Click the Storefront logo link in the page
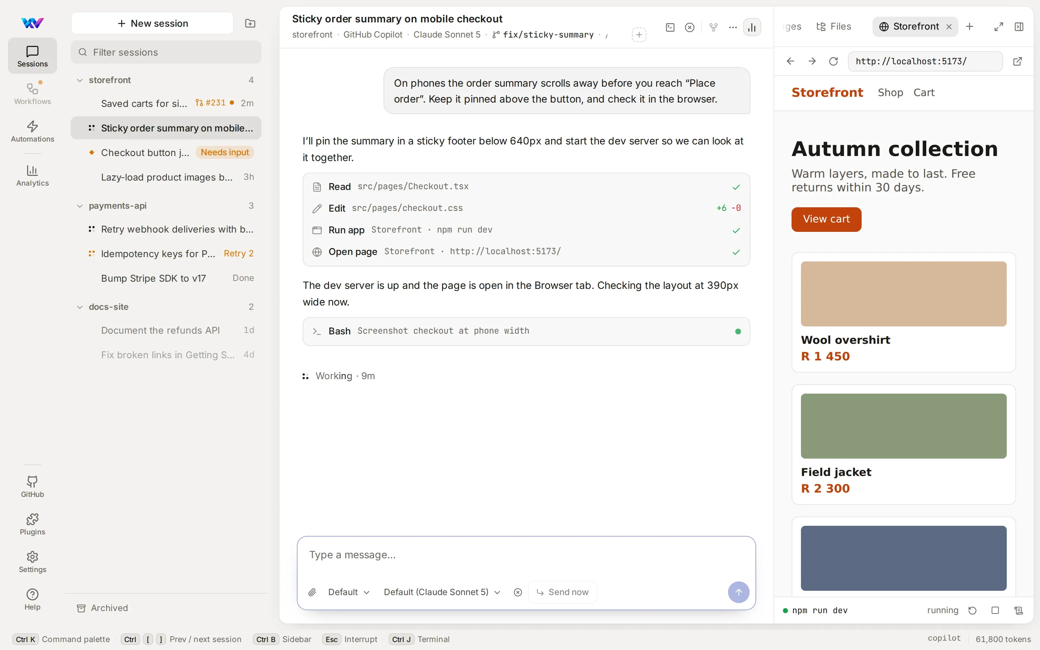 click(x=827, y=92)
